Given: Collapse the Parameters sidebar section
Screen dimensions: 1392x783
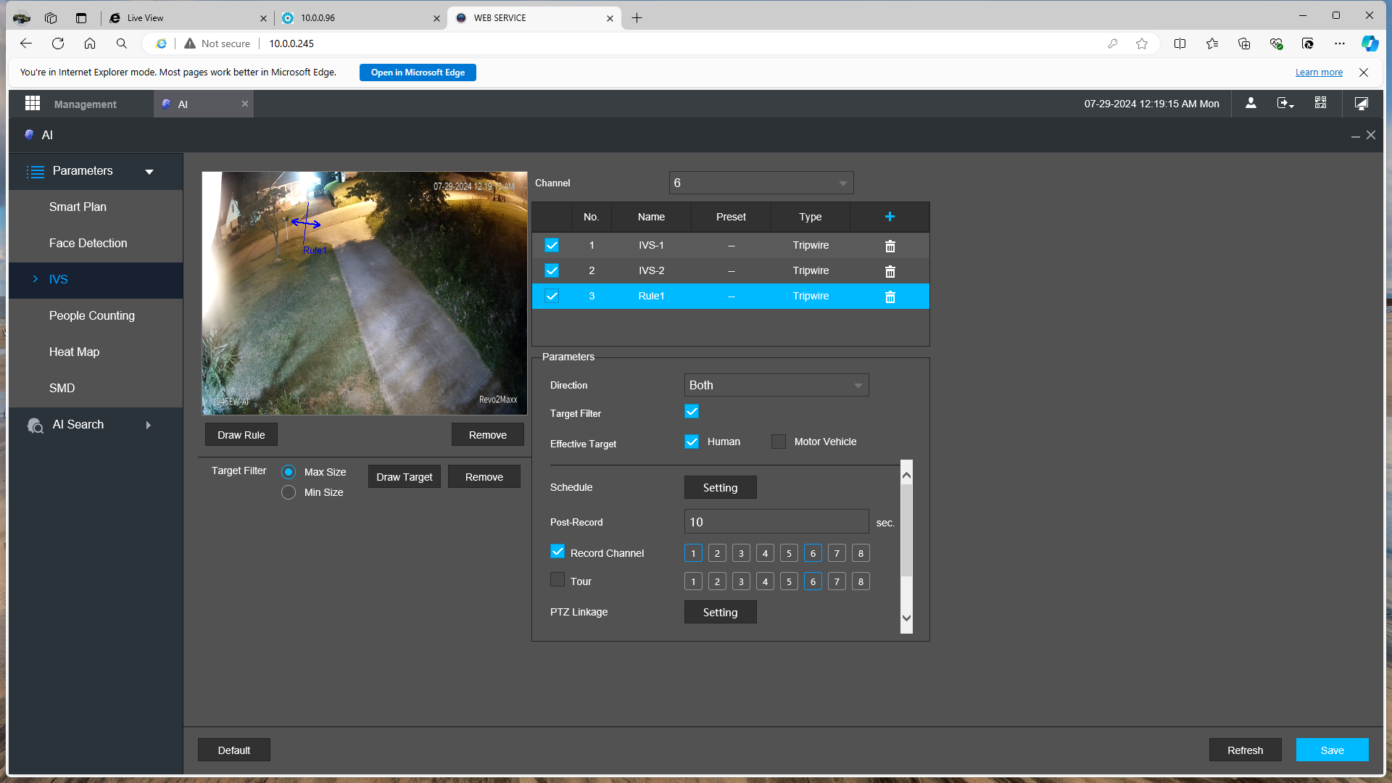Looking at the screenshot, I should 96,171.
